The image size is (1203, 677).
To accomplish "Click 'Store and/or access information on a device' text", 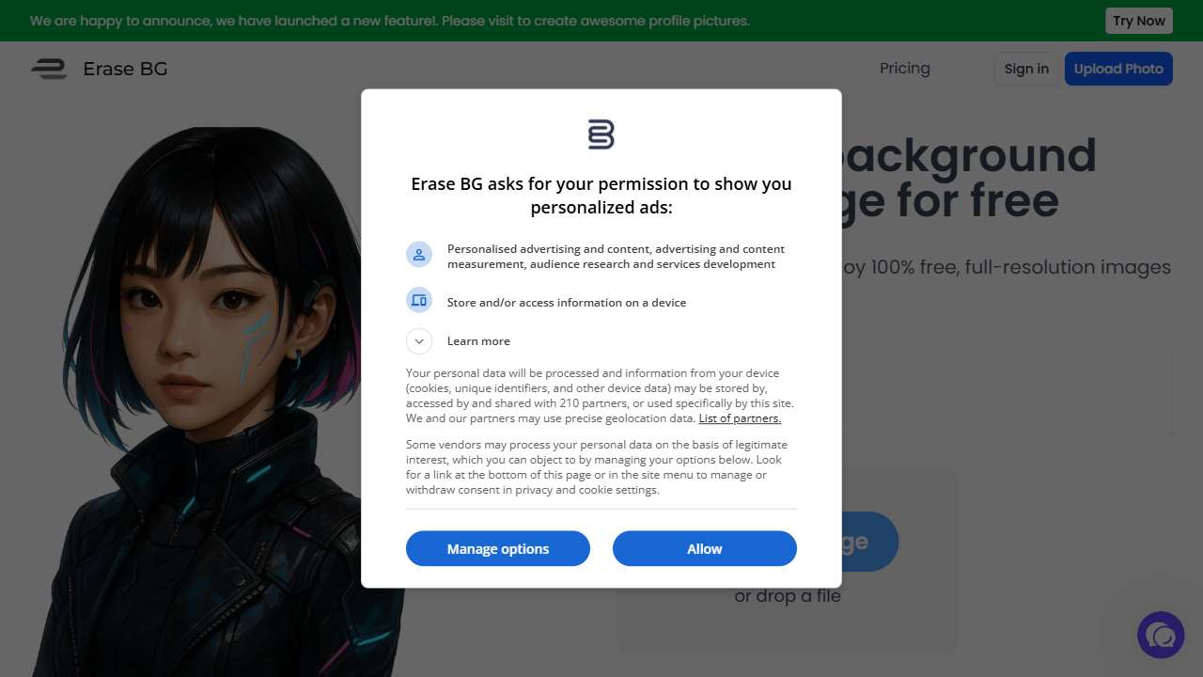I will 567,303.
